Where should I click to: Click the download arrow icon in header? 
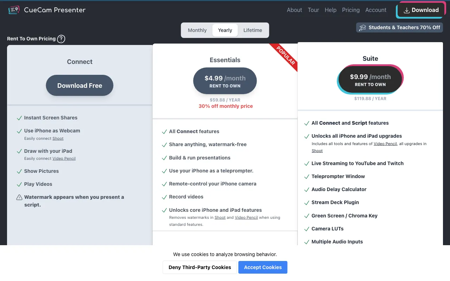406,10
